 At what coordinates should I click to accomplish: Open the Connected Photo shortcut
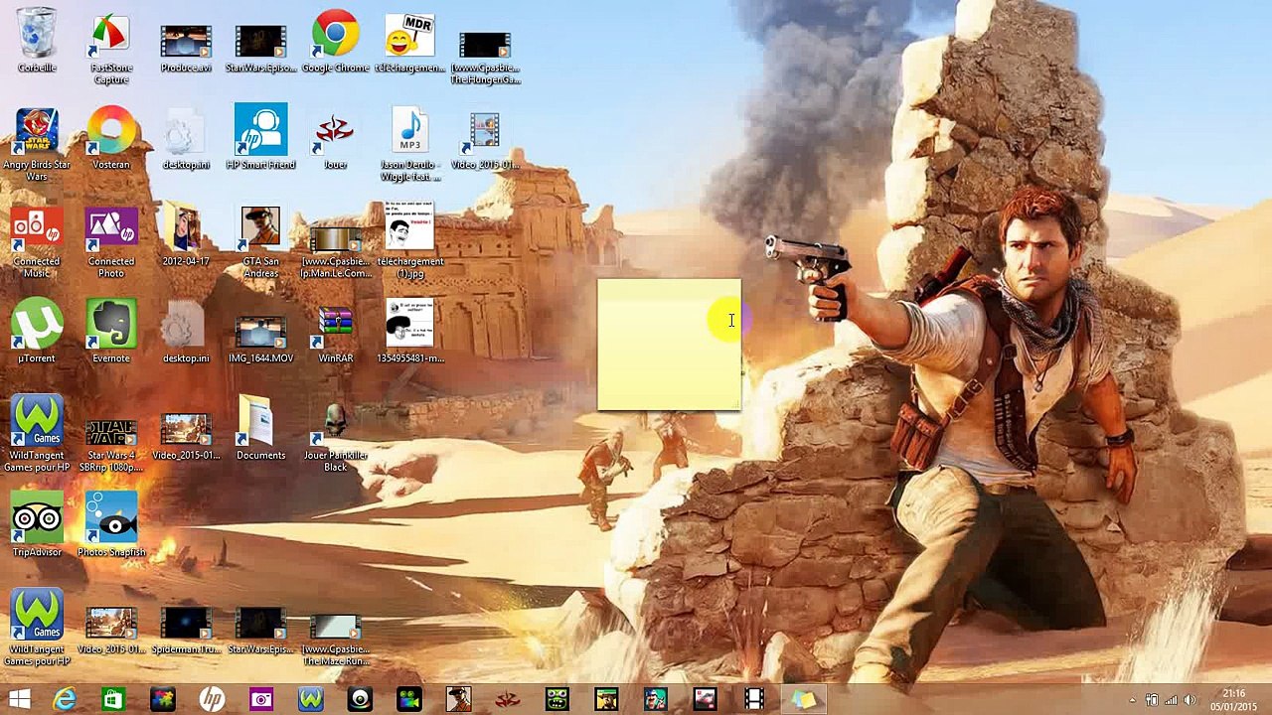click(x=111, y=241)
